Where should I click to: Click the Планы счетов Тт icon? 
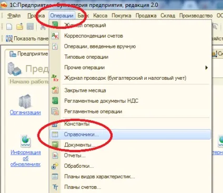pyautogui.click(x=55, y=187)
